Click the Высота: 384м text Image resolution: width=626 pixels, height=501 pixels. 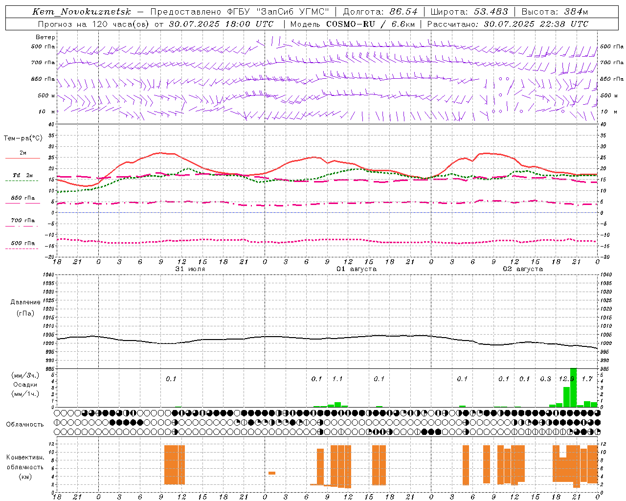point(555,12)
